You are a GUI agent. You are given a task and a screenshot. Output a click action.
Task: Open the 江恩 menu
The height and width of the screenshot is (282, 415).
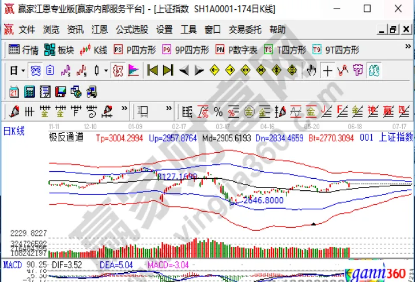100,29
